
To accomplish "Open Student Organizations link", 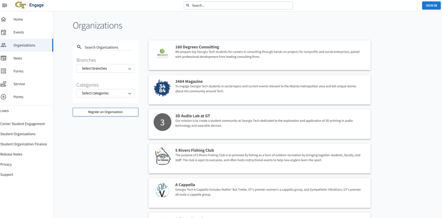I will (18, 134).
